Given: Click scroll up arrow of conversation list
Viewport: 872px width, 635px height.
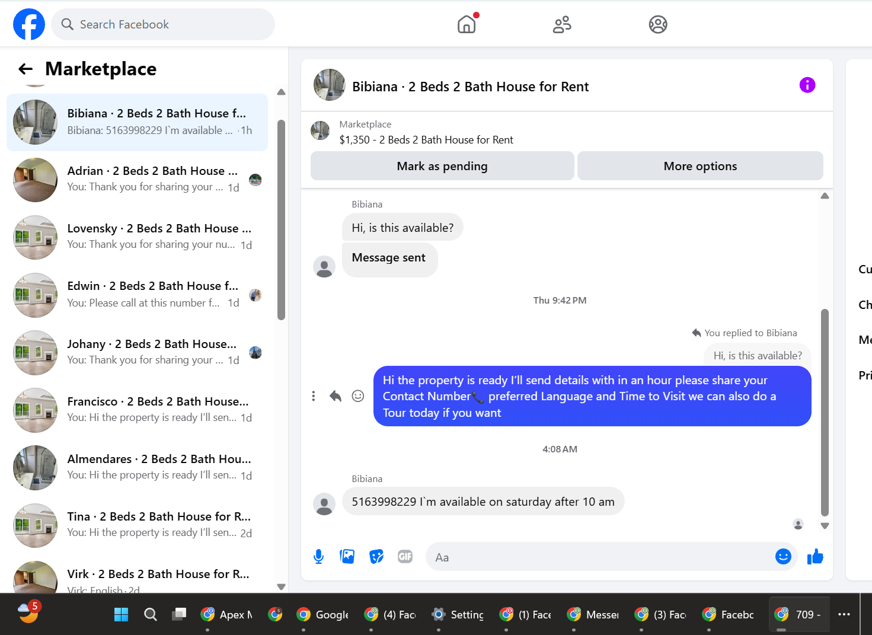Looking at the screenshot, I should tap(281, 92).
